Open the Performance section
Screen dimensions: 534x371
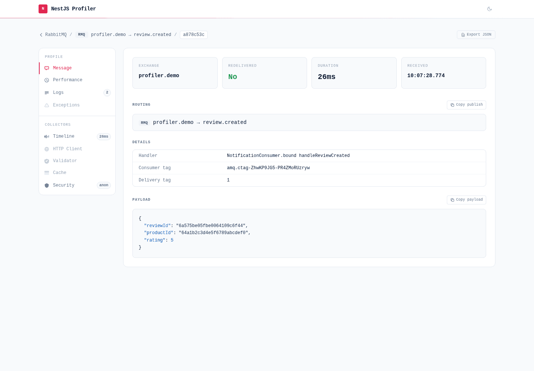coord(77,80)
